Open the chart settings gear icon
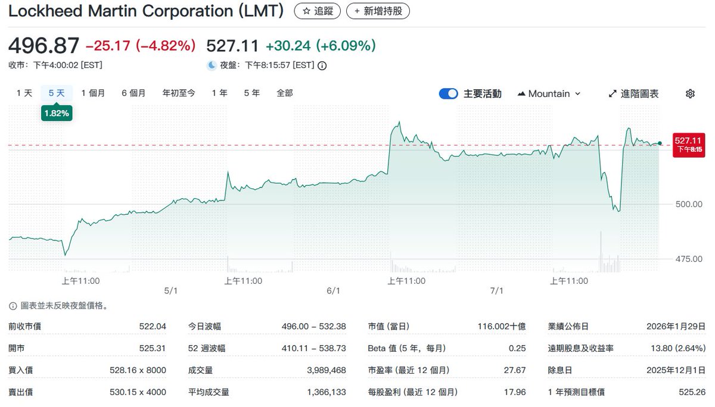This screenshot has height=407, width=715. 689,93
